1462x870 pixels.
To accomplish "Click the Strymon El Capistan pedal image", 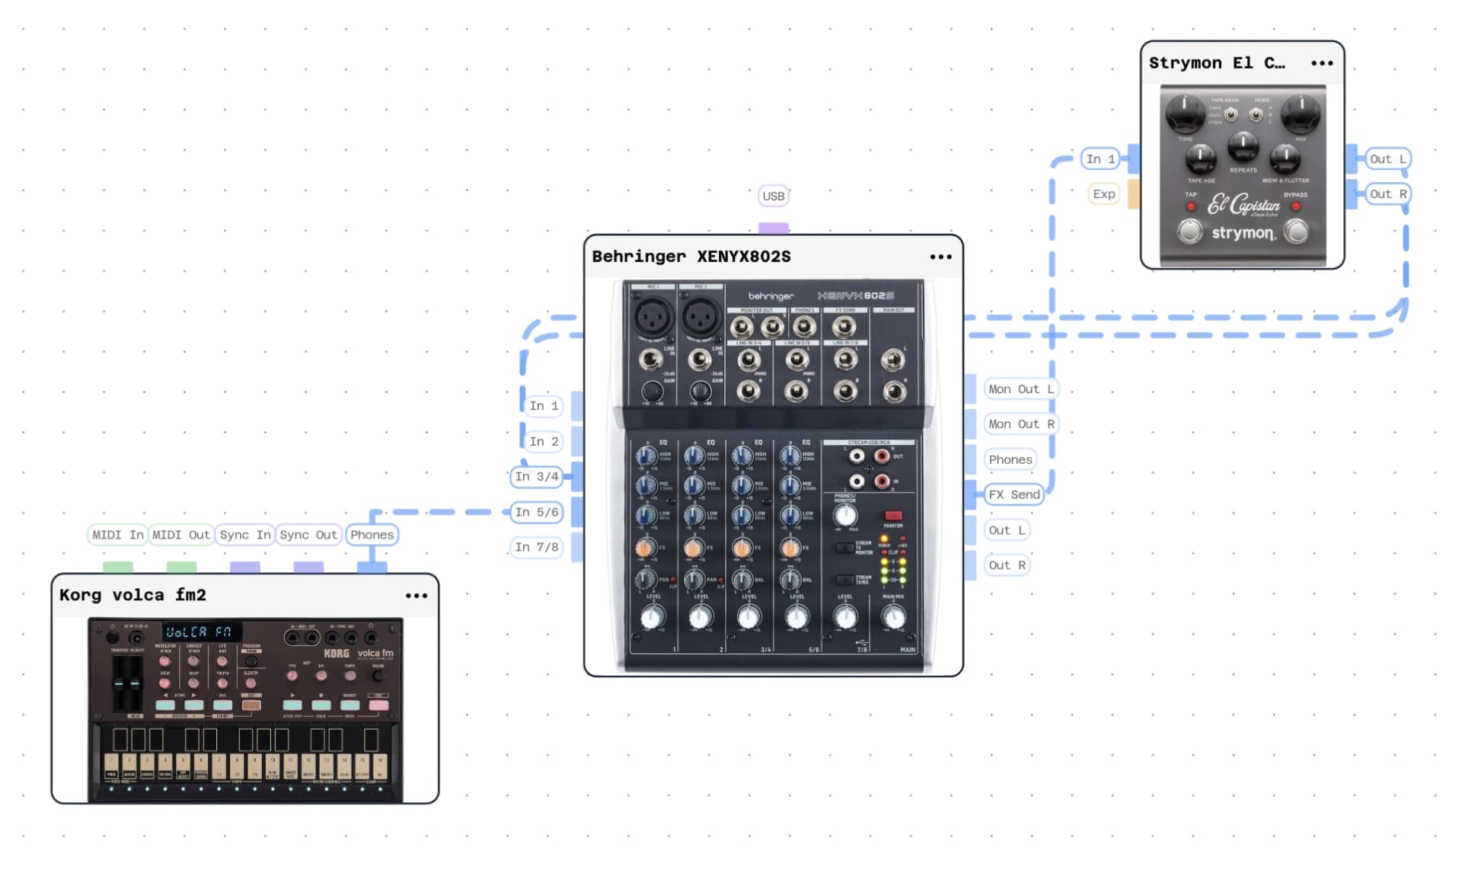I will 1243,174.
